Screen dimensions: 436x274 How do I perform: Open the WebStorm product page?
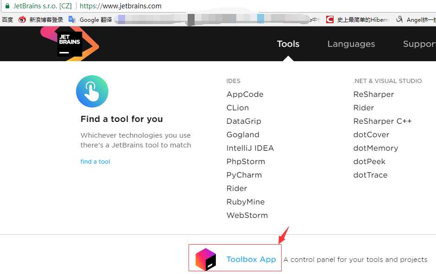pyautogui.click(x=247, y=215)
